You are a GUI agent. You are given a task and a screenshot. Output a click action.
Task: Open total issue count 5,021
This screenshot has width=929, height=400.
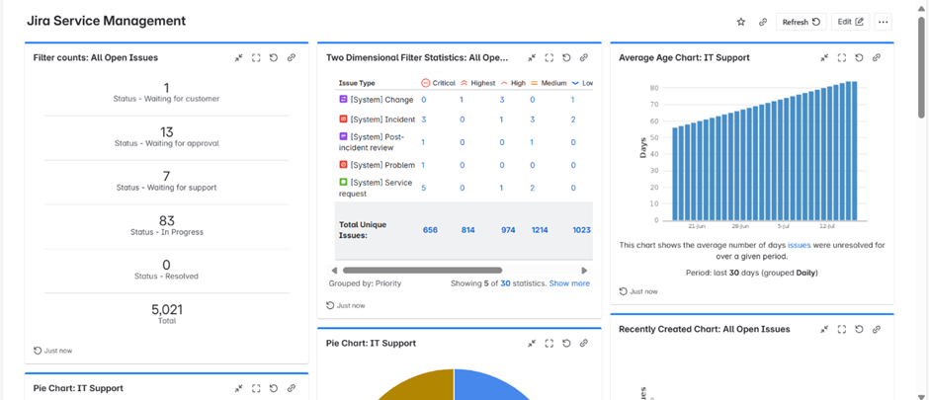point(166,309)
